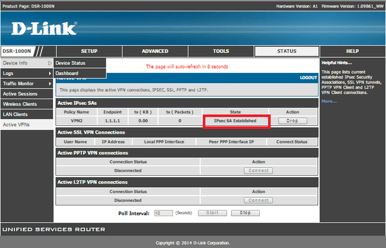Stop polling with the Stop button
The image size is (386, 248).
[245, 213]
